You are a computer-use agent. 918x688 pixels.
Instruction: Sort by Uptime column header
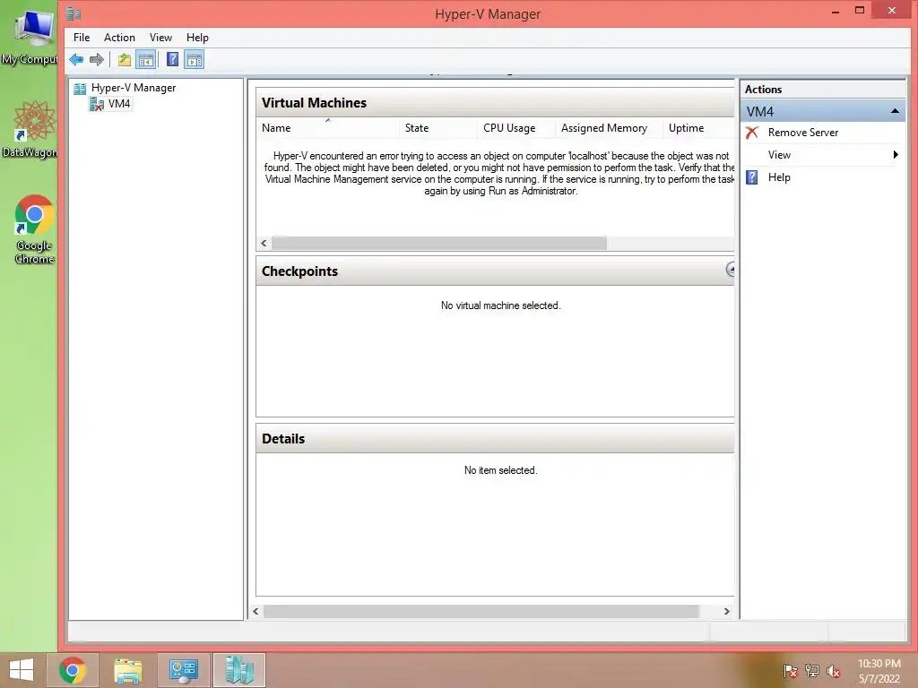click(x=698, y=128)
